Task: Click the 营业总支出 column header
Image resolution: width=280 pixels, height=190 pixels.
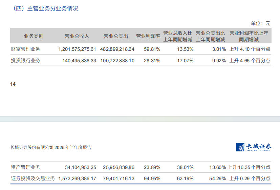Action: coord(116,36)
